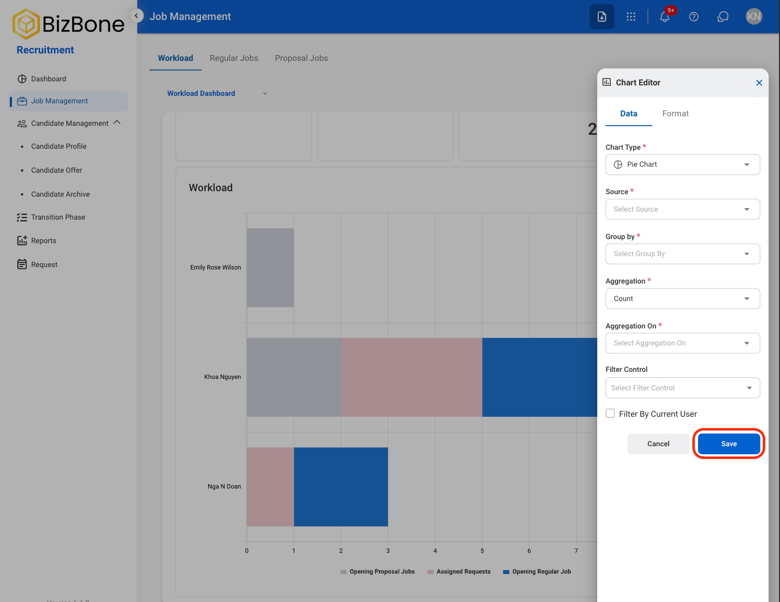This screenshot has width=780, height=602.
Task: Expand the Workload Dashboard selector
Action: [x=217, y=93]
